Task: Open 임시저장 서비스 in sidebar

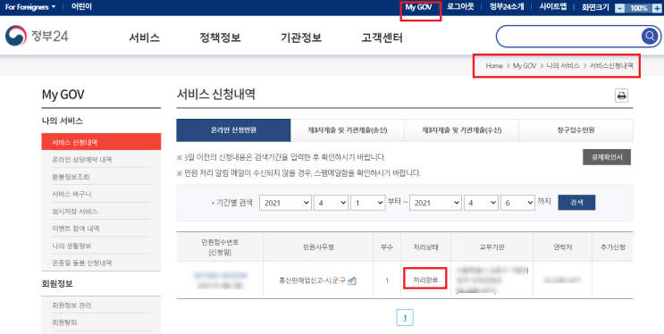Action: point(74,212)
